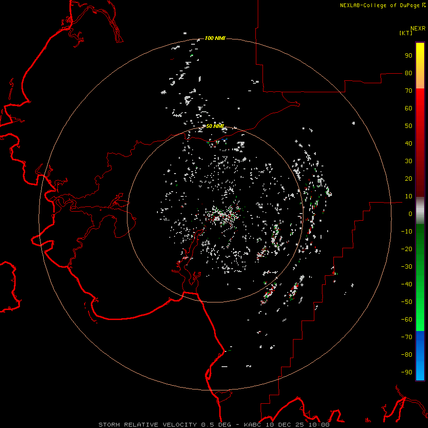Click the -70 scale value
The image size is (428, 428).
pyautogui.click(x=407, y=337)
